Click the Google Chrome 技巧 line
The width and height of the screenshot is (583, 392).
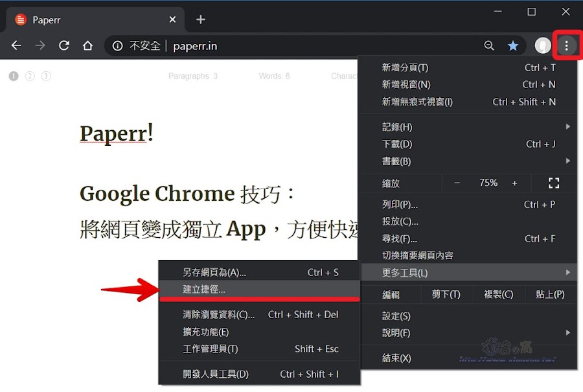pyautogui.click(x=187, y=194)
